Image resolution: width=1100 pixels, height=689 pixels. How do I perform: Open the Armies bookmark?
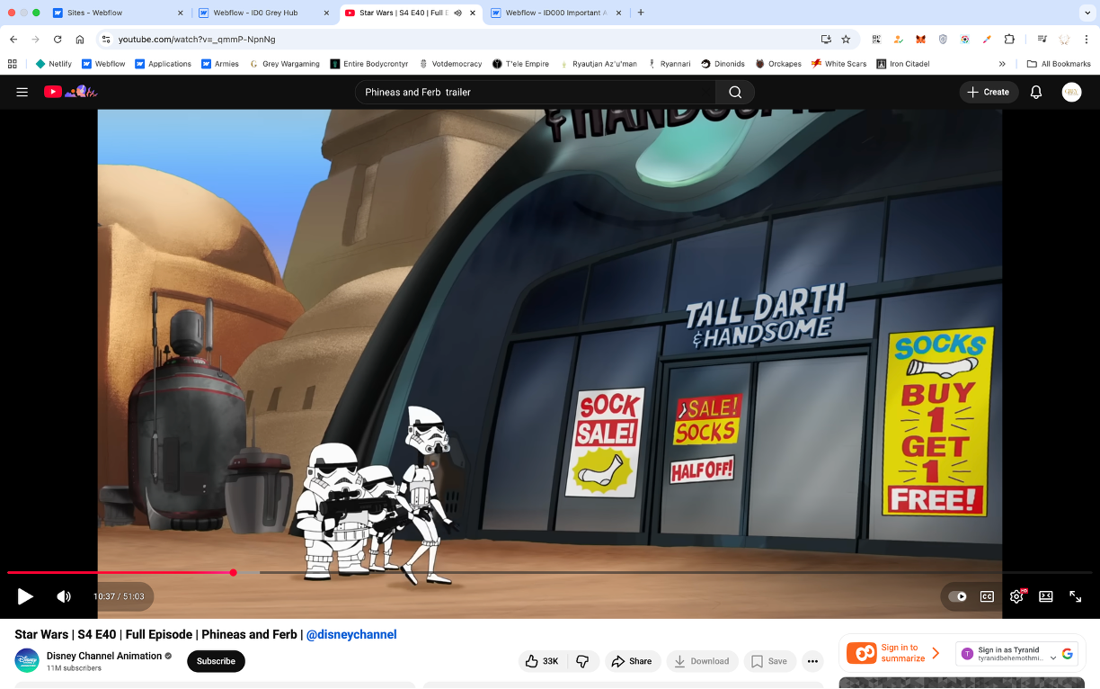click(x=220, y=64)
